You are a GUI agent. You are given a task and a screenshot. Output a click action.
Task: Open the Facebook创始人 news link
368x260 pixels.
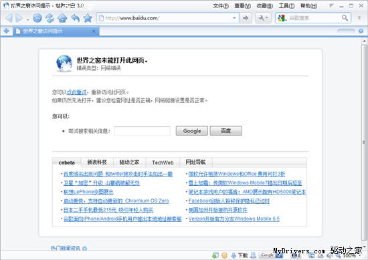(229, 201)
